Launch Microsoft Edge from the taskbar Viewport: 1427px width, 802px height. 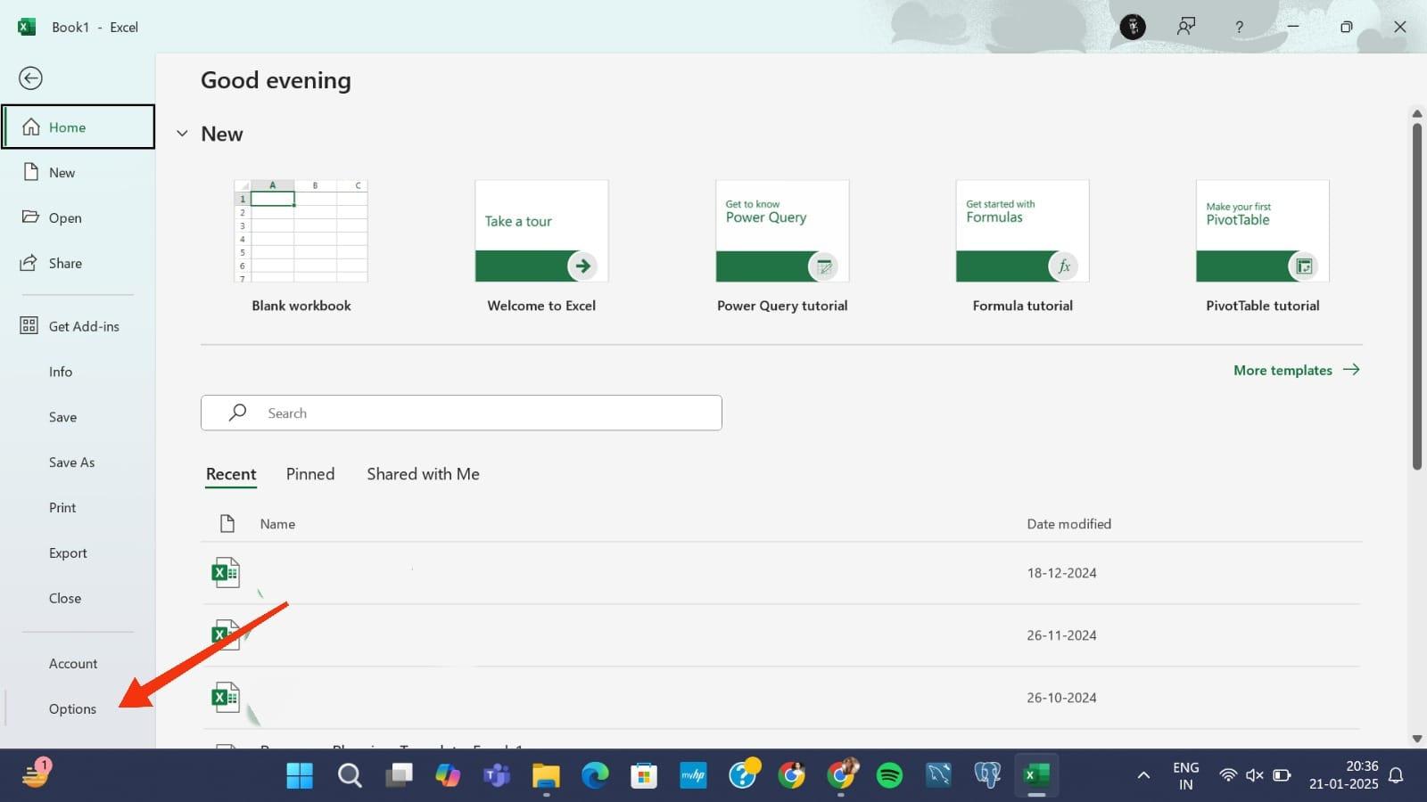click(x=595, y=775)
